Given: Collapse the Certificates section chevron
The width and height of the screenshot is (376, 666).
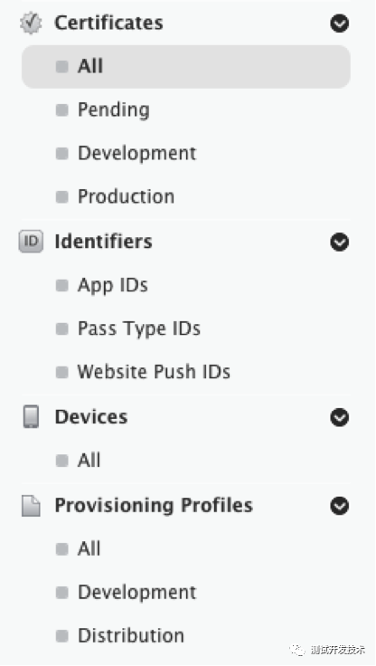Looking at the screenshot, I should (340, 24).
